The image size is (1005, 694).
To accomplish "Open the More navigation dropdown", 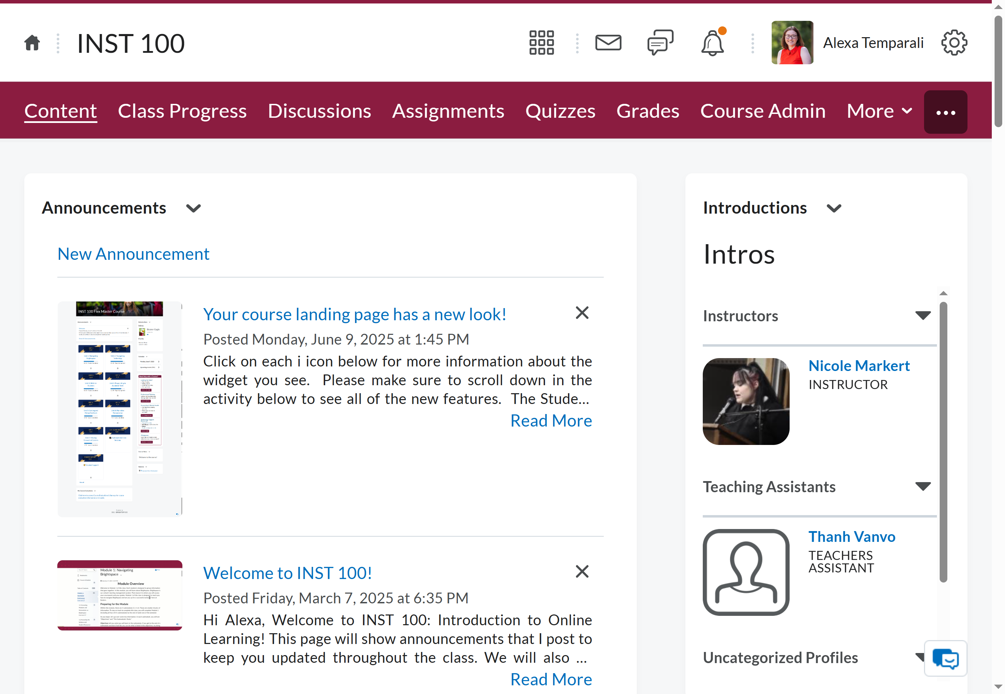I will point(879,111).
